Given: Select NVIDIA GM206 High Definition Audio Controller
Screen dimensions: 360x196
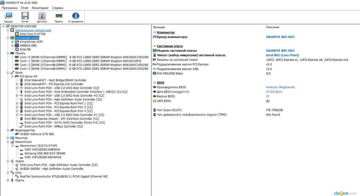Looking at the screenshot, I should tap(51, 169).
